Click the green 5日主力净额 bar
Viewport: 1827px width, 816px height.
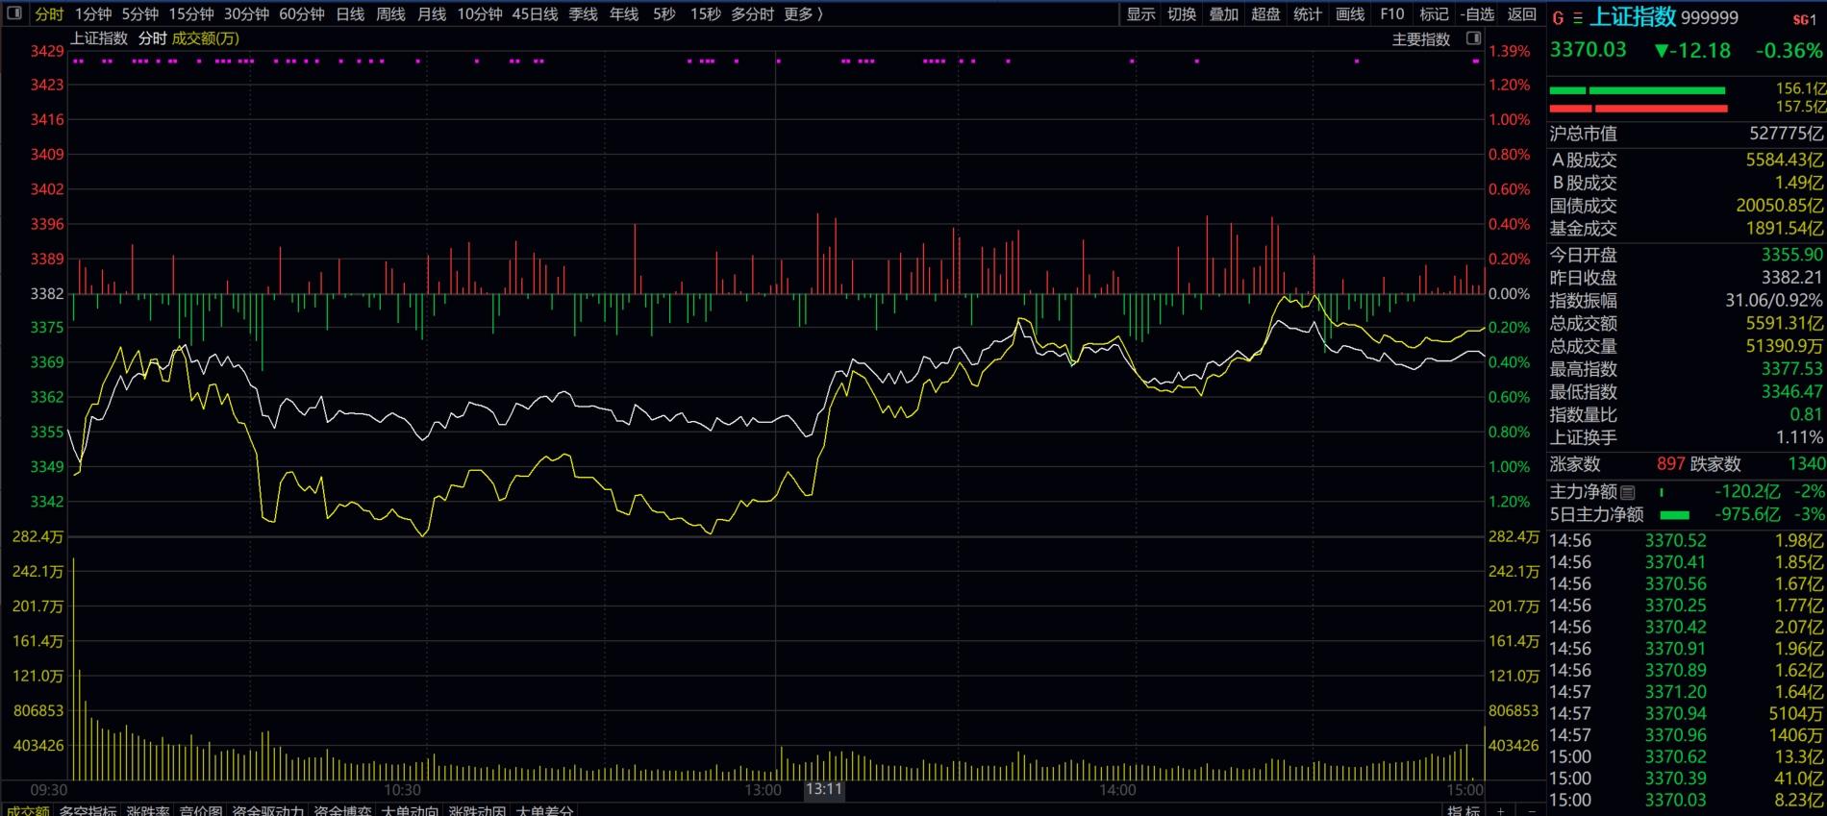pyautogui.click(x=1674, y=515)
